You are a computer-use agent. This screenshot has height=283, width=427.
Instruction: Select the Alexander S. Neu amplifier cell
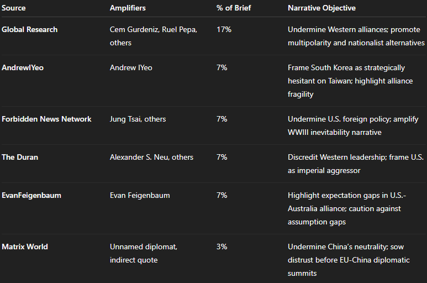click(151, 157)
